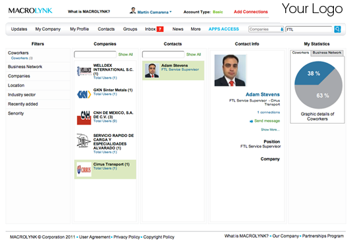This screenshot has width=353, height=245.
Task: Click Adam Stevens large profile photo
Action: (x=230, y=70)
